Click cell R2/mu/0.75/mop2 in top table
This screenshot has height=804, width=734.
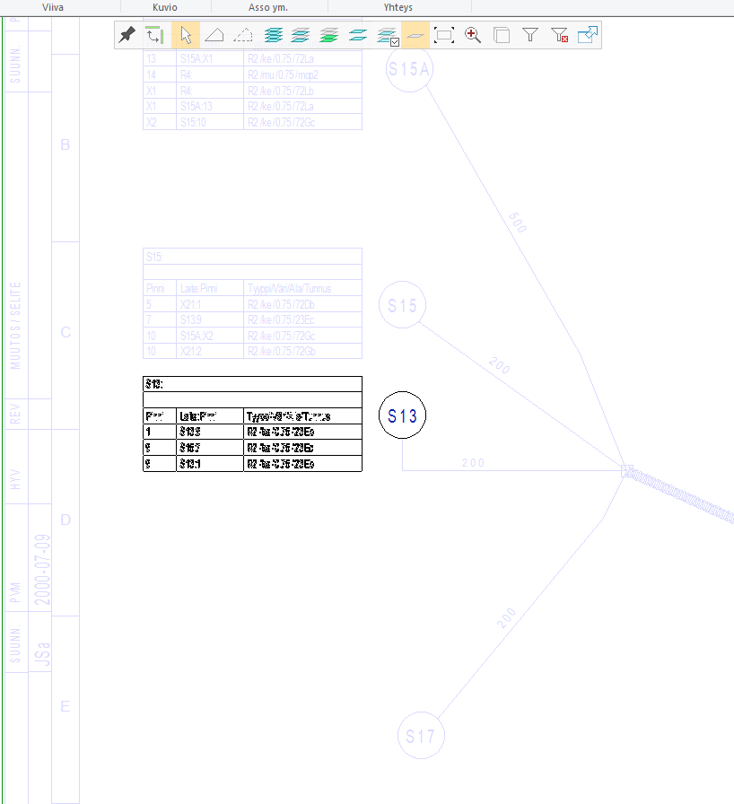[302, 74]
